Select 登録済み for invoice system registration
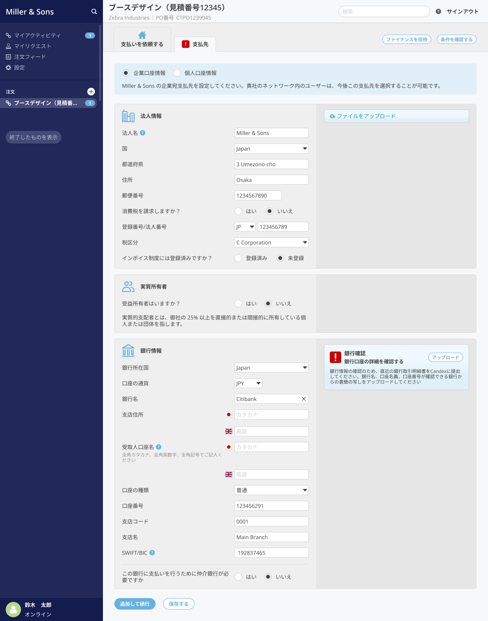This screenshot has width=488, height=621. tap(238, 258)
